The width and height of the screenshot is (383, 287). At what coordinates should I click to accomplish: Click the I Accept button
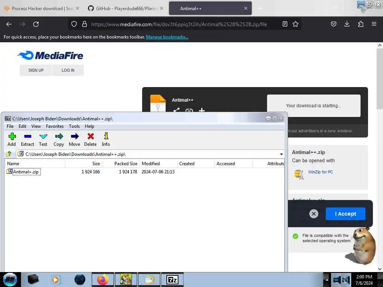pyautogui.click(x=345, y=214)
